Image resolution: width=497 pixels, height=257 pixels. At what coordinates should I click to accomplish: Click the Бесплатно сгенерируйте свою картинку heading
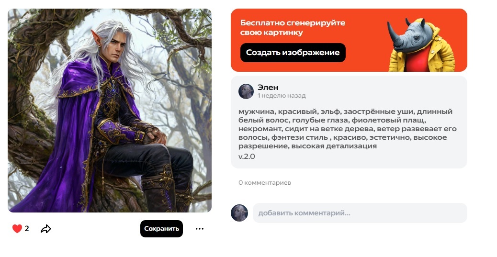(x=293, y=28)
